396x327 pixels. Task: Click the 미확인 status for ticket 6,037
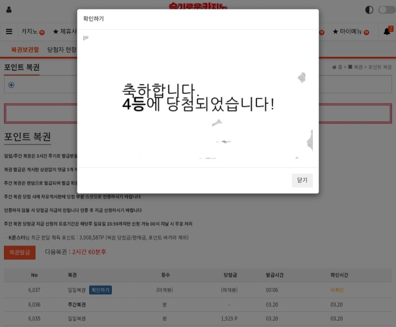click(x=337, y=290)
